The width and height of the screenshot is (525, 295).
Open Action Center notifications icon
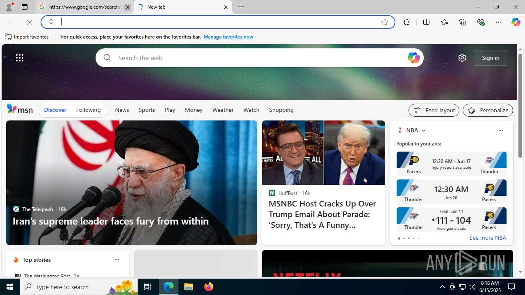[x=512, y=287]
